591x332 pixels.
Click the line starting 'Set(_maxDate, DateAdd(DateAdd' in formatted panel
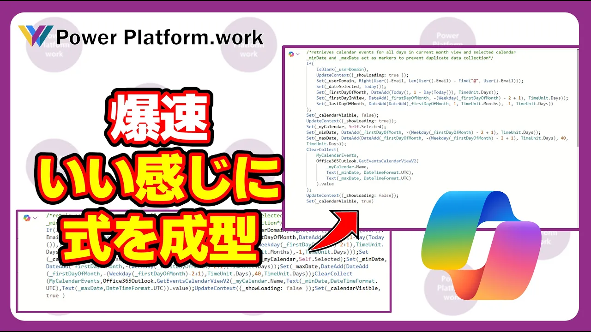(x=437, y=138)
